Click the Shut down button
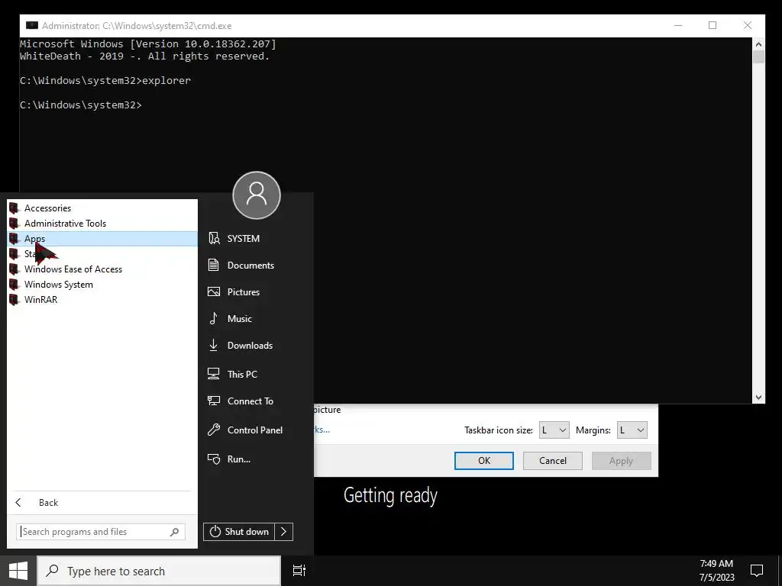The width and height of the screenshot is (782, 586). point(239,532)
